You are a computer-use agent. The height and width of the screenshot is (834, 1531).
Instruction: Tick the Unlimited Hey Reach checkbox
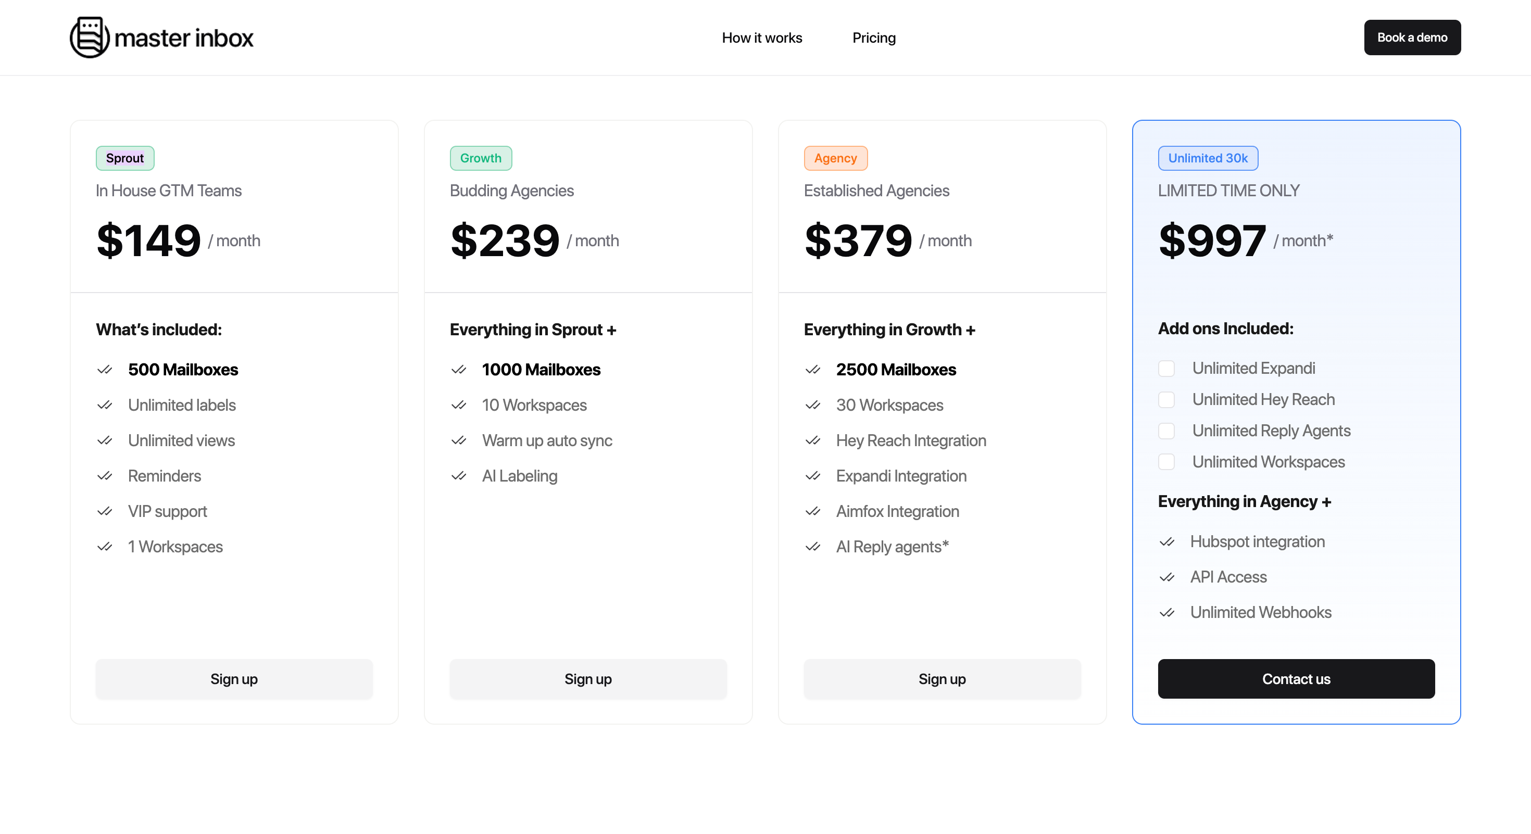pyautogui.click(x=1166, y=400)
